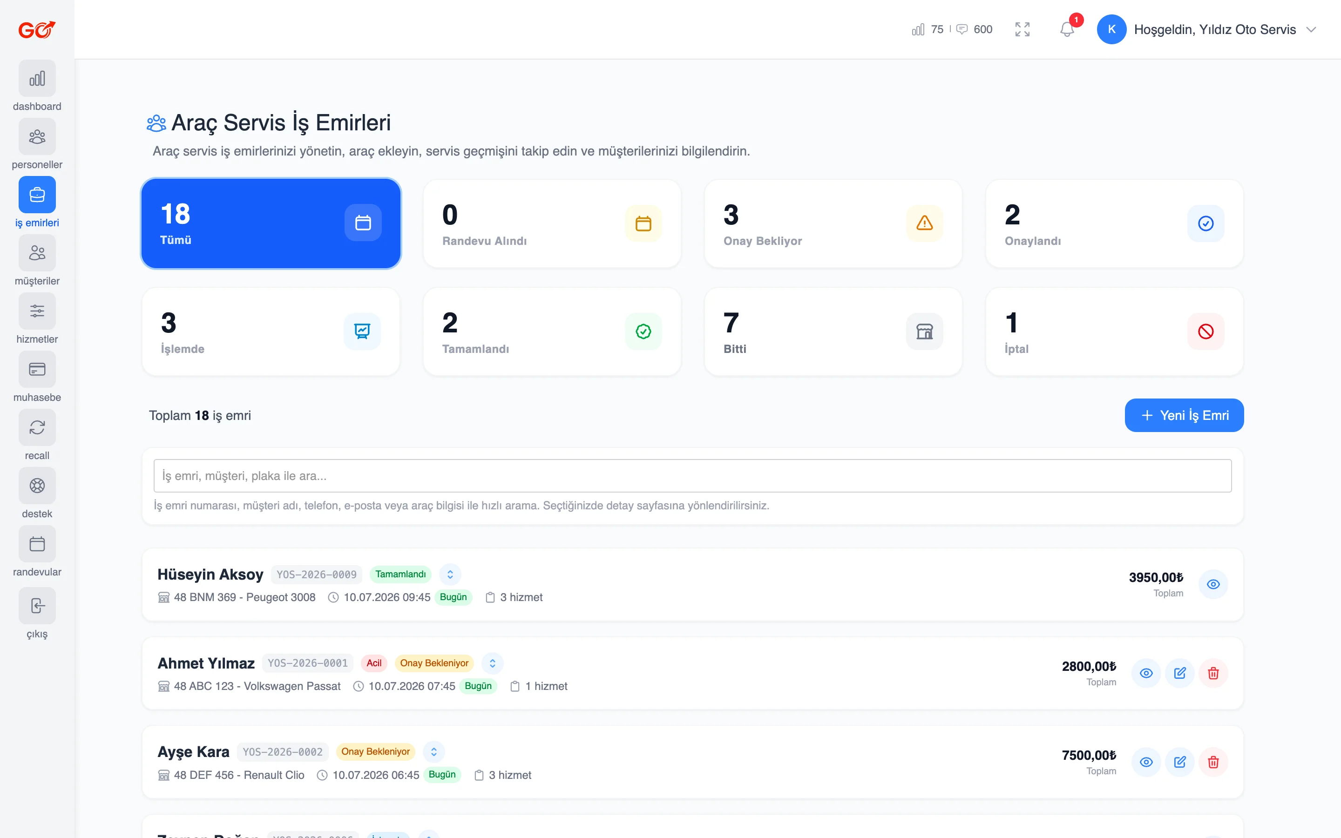This screenshot has width=1341, height=838.
Task: View Hüseyin Aksoy order with eye icon
Action: [x=1213, y=584]
